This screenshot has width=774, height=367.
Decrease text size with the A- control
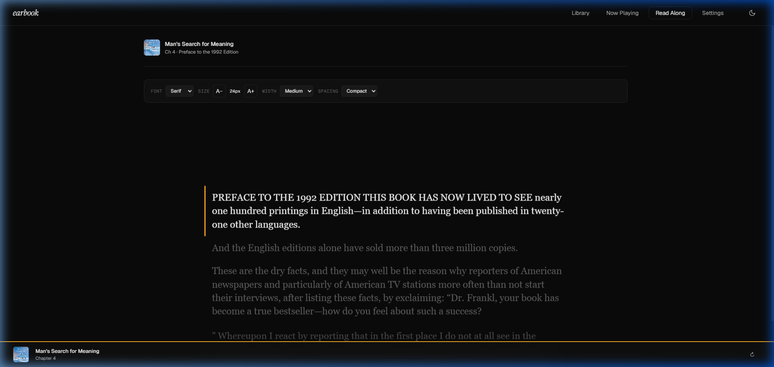pos(219,91)
